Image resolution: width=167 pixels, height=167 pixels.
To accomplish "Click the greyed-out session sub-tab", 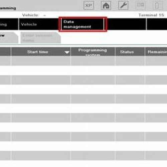I will point(41,38).
